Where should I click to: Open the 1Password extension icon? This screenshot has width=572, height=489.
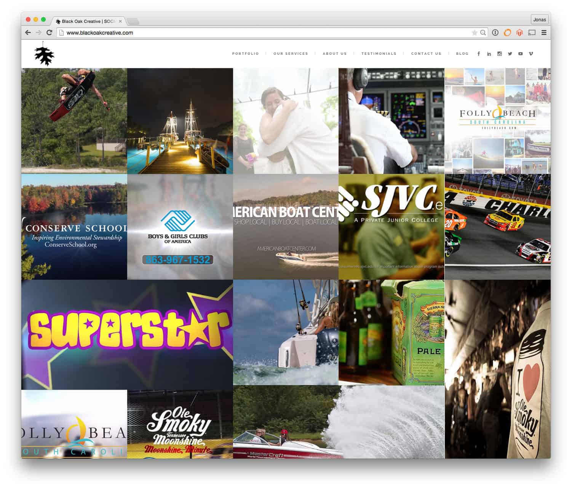tap(495, 33)
